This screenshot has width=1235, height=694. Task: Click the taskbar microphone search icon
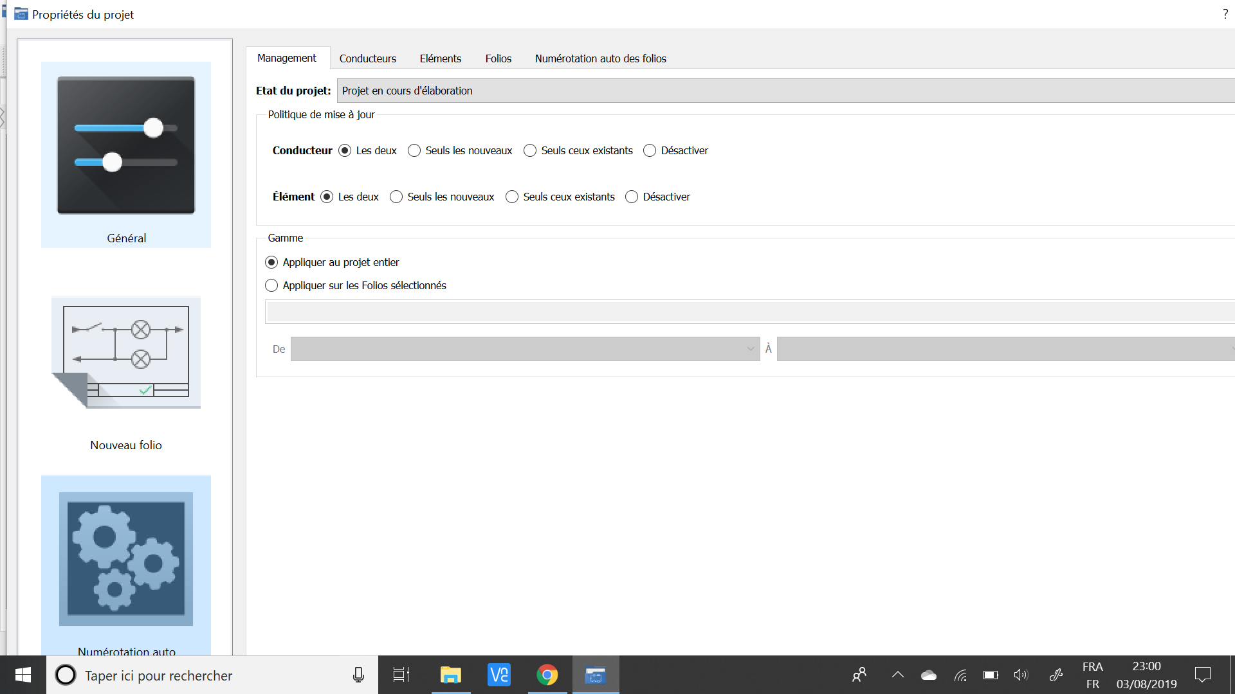coord(358,675)
